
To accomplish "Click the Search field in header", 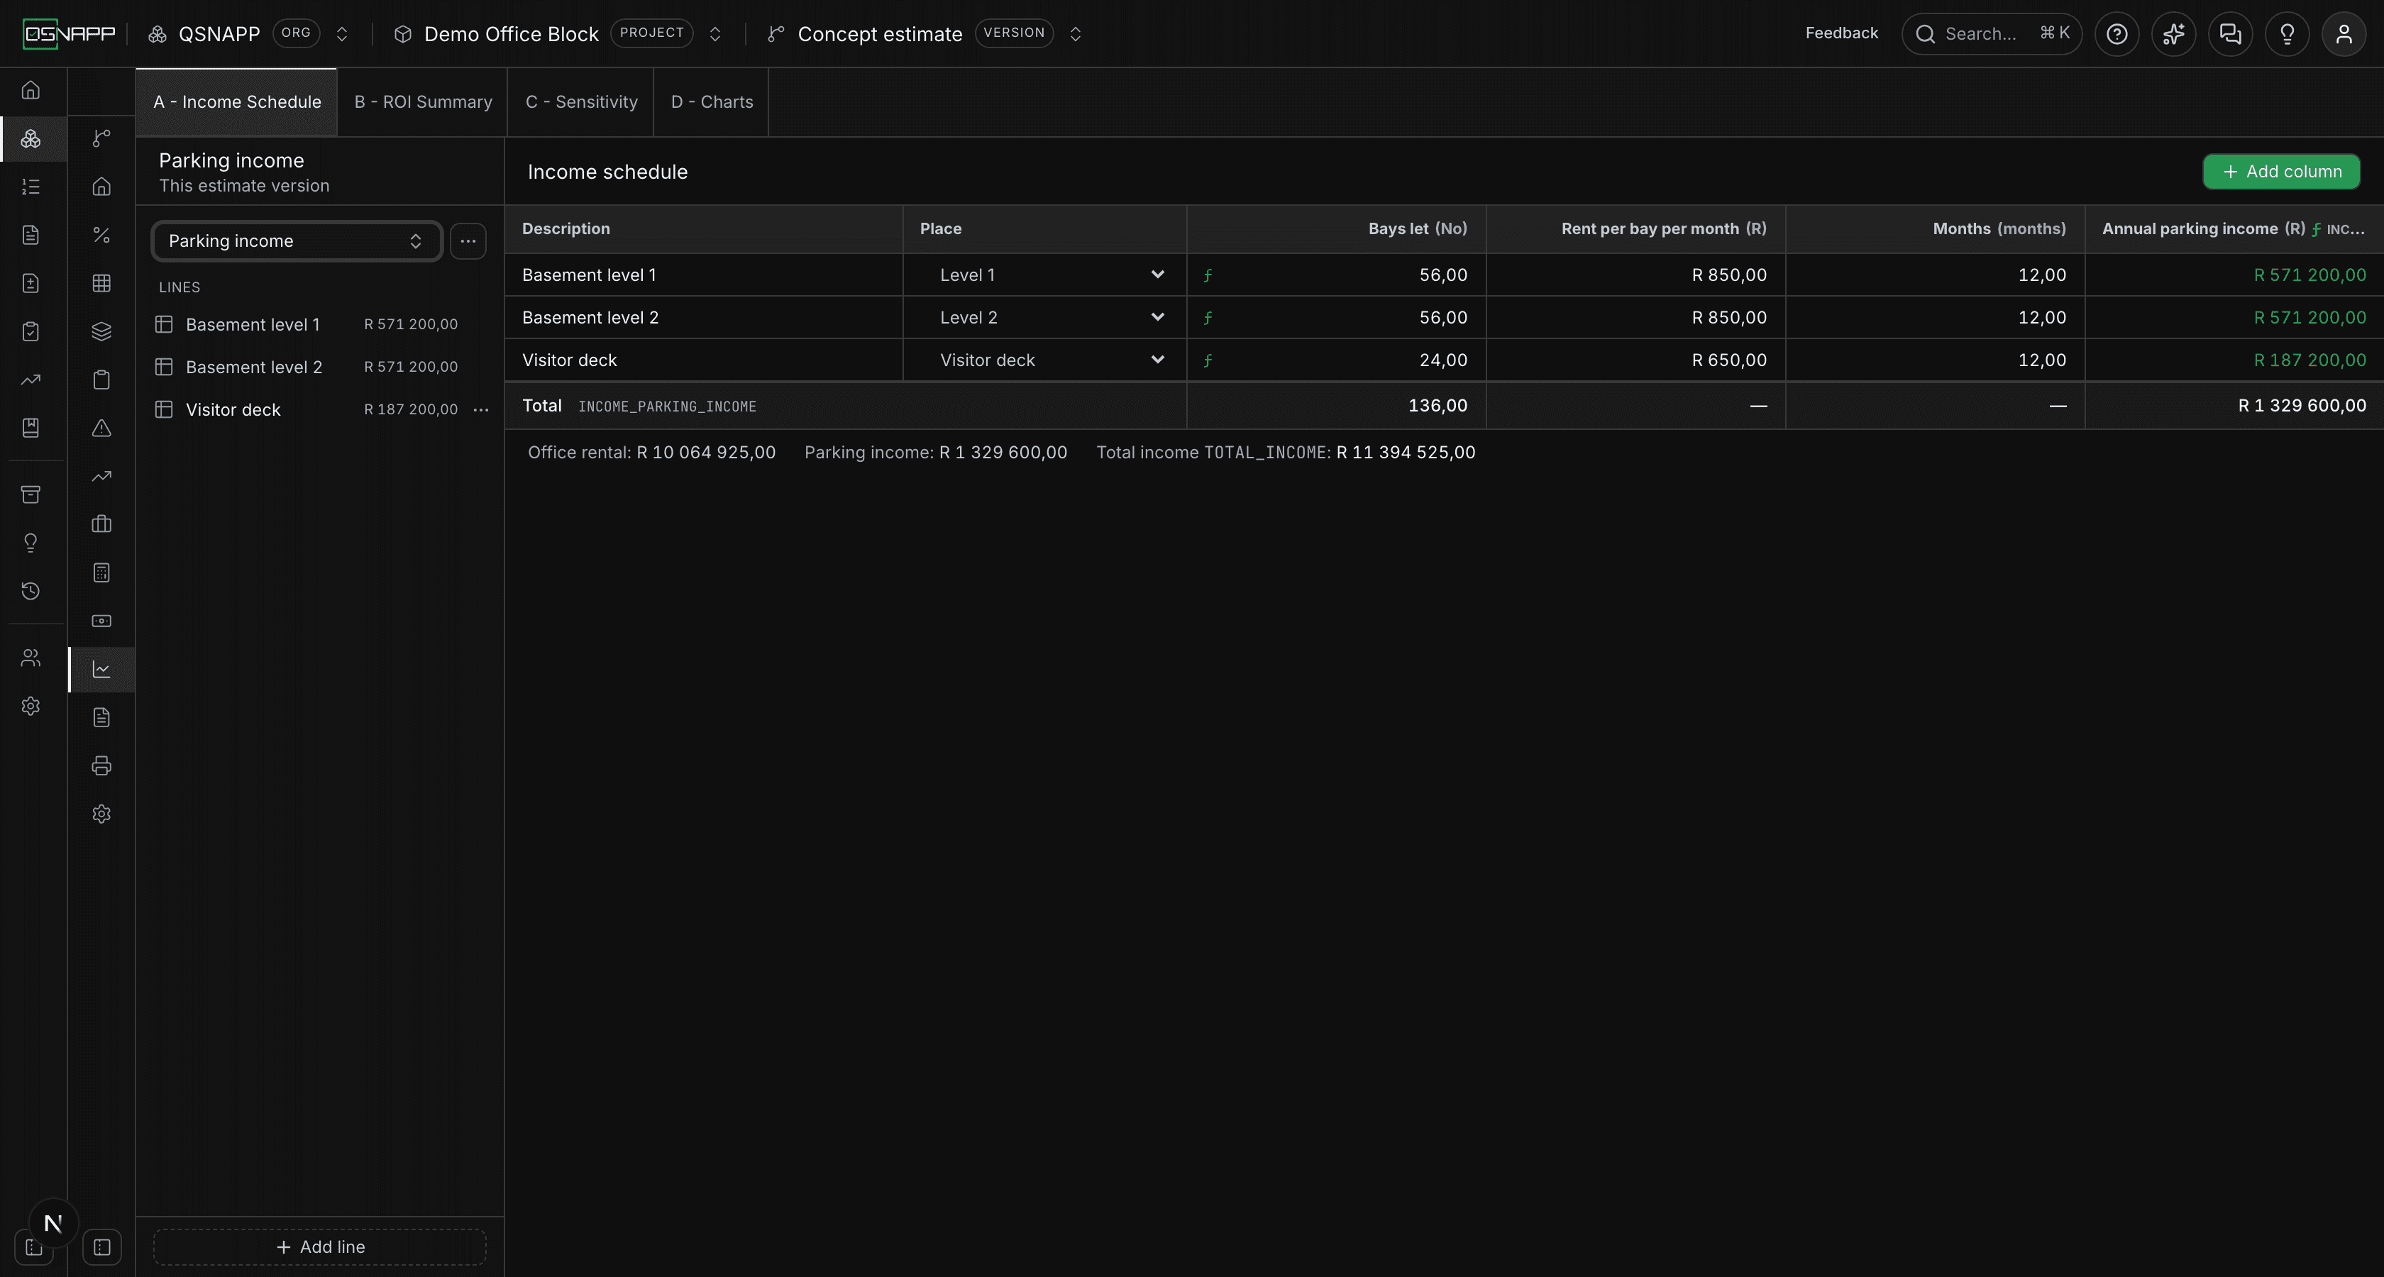I will pos(1992,34).
